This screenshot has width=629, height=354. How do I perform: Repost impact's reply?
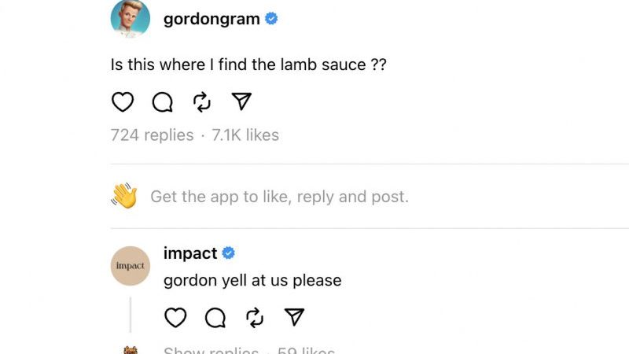pyautogui.click(x=255, y=318)
